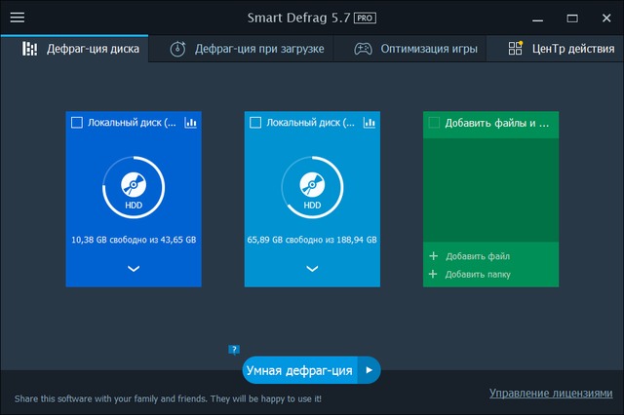Click plus icon next to Добавить файл
The width and height of the screenshot is (624, 415).
433,256
